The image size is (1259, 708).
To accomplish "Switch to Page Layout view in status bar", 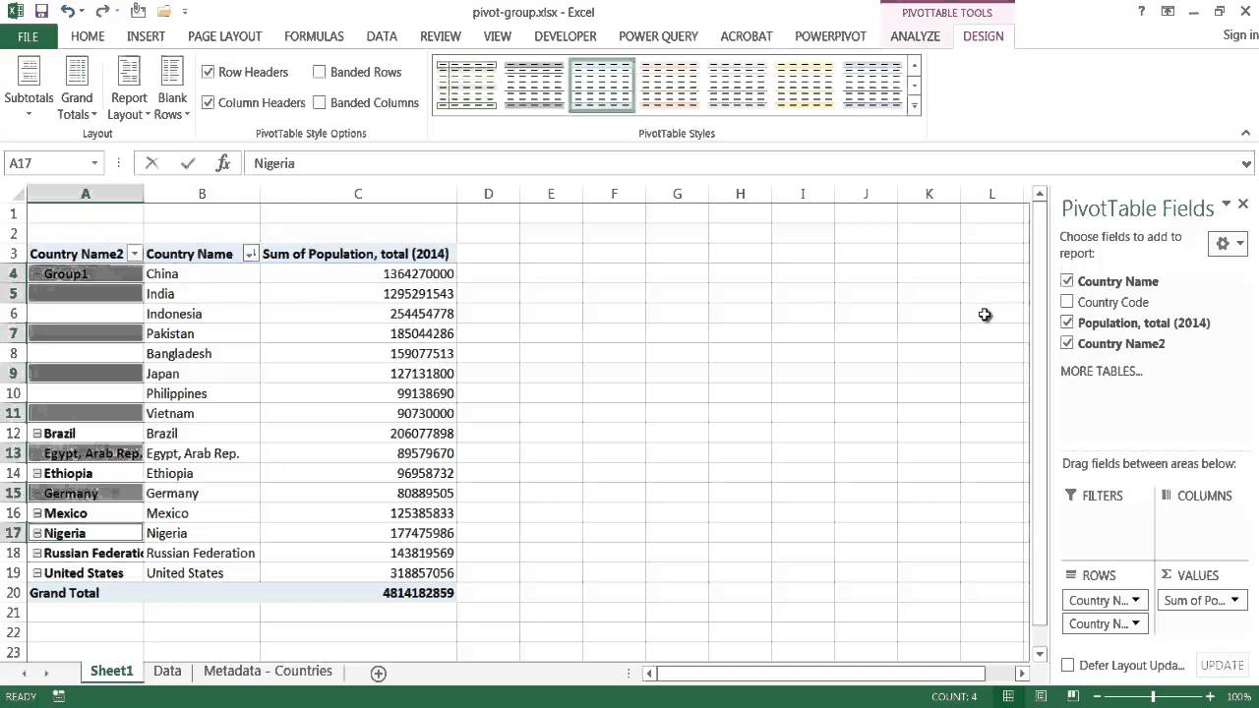I will [1042, 696].
